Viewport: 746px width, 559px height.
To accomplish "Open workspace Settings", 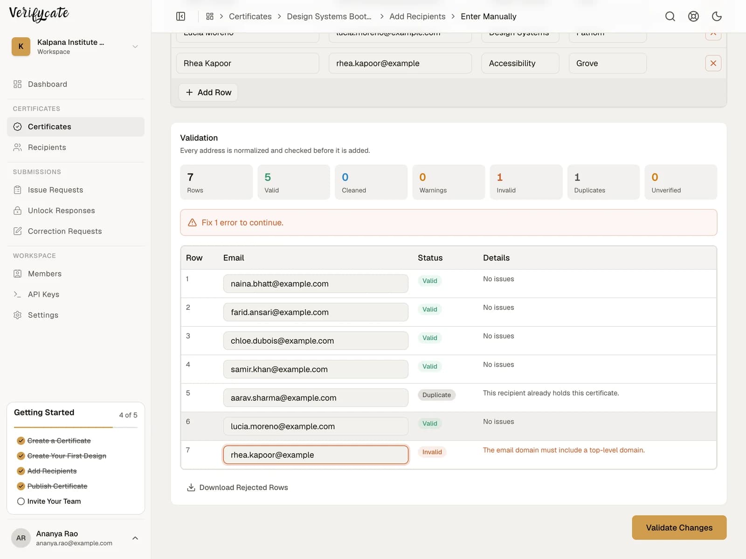I will point(76,315).
